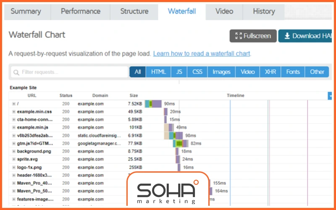Screen dimensions: 336x210
Task: Open the History tab
Action: (x=264, y=11)
